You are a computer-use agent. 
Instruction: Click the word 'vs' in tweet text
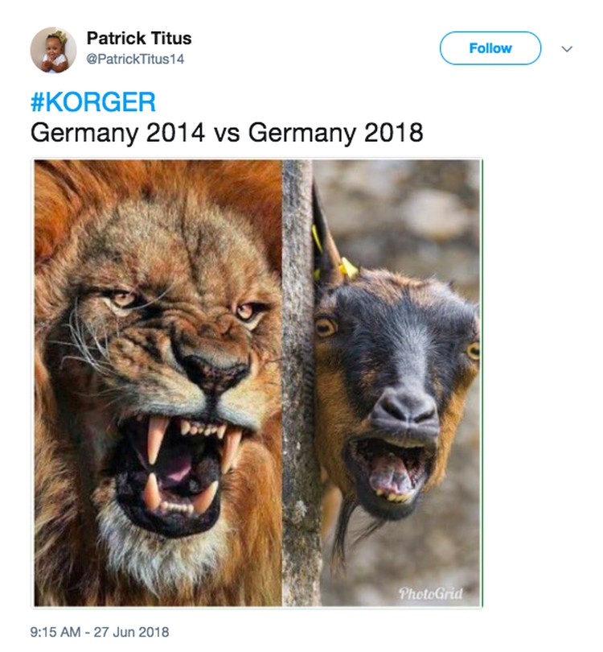pyautogui.click(x=227, y=133)
